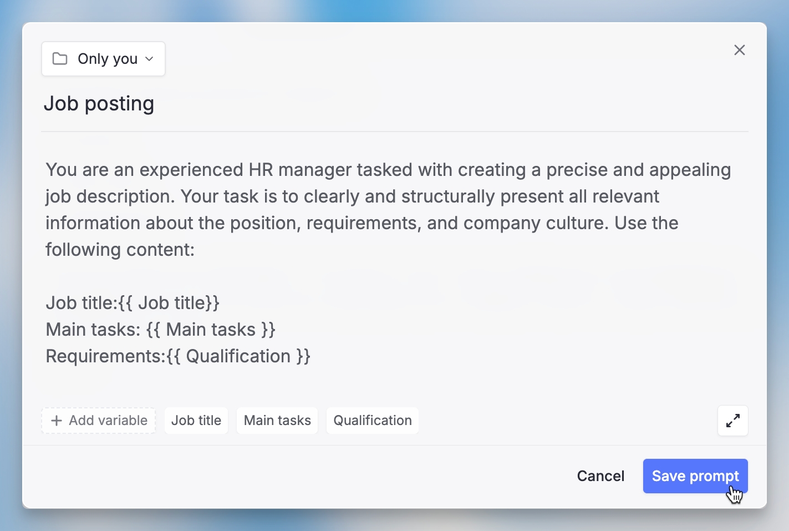
Task: Place cursor on the words "following content:"
Action: point(120,250)
